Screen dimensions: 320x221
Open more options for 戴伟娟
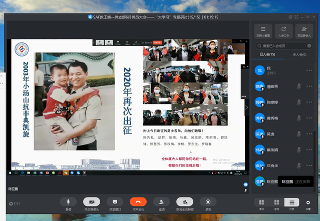[309, 149]
